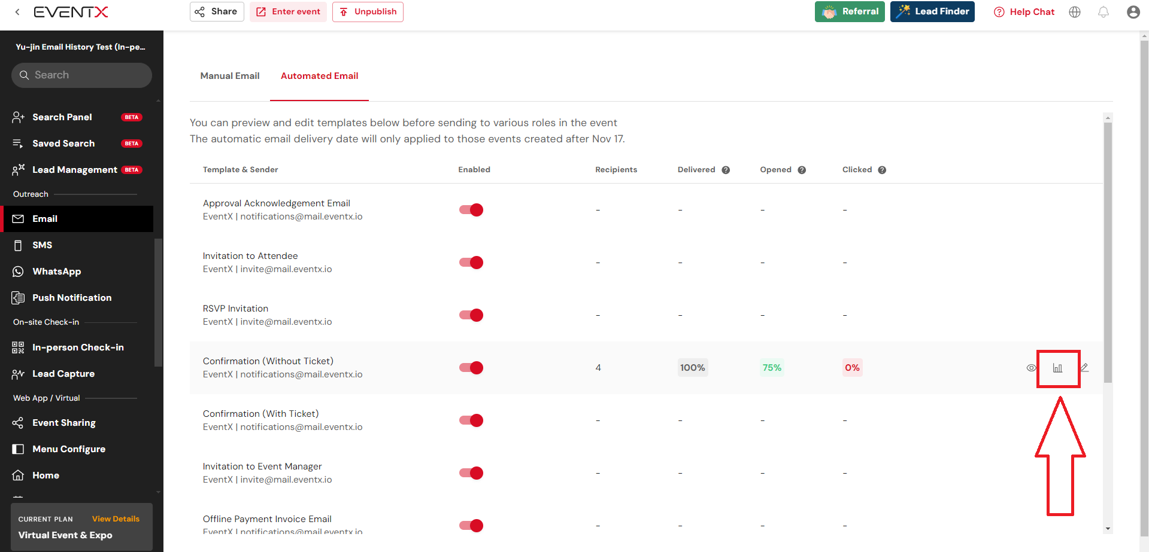Click the Menu Configure sidebar icon
Screen dimensions: 1149x552
pos(18,449)
